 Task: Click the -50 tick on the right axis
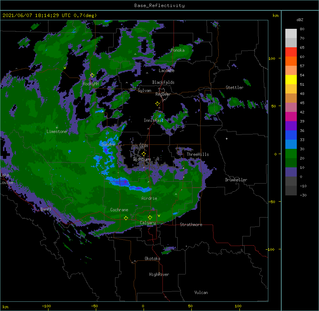click(x=272, y=202)
